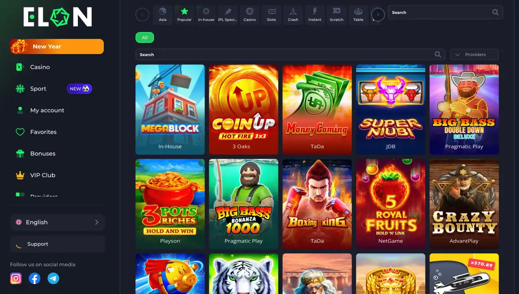Click the game list search input field
The height and width of the screenshot is (294, 519).
285,54
